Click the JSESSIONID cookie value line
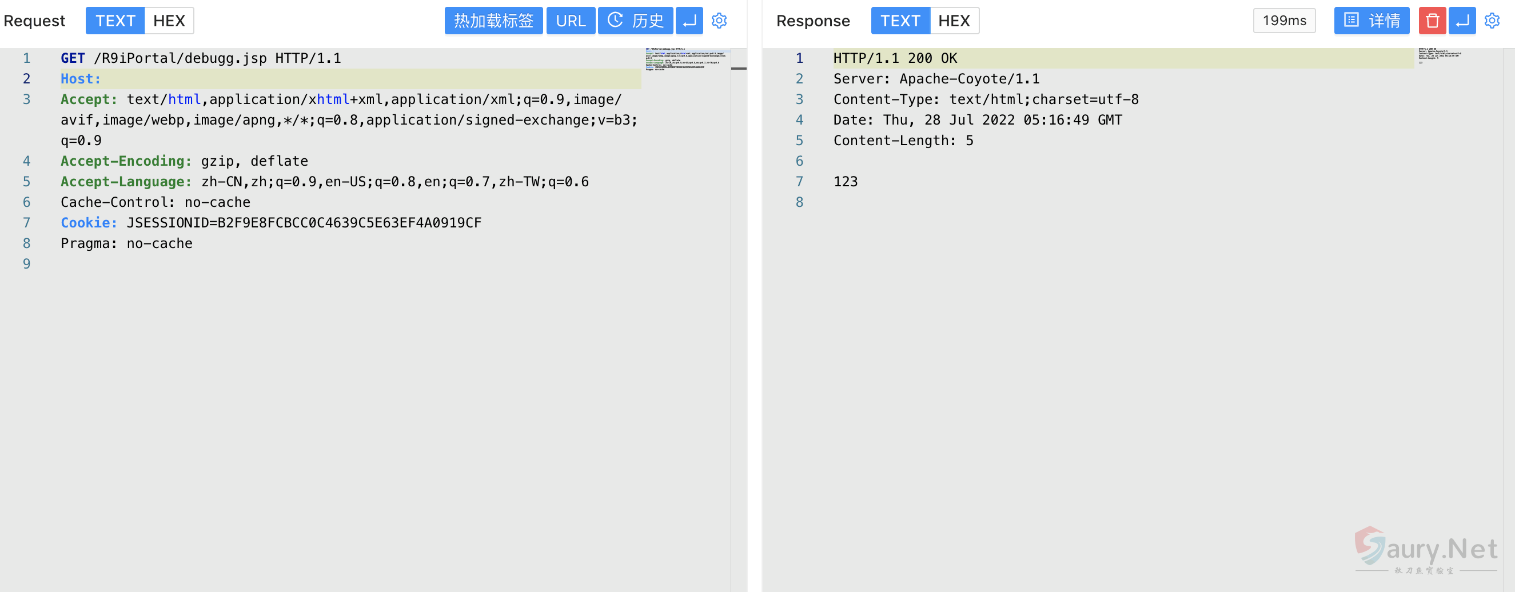 coord(304,223)
